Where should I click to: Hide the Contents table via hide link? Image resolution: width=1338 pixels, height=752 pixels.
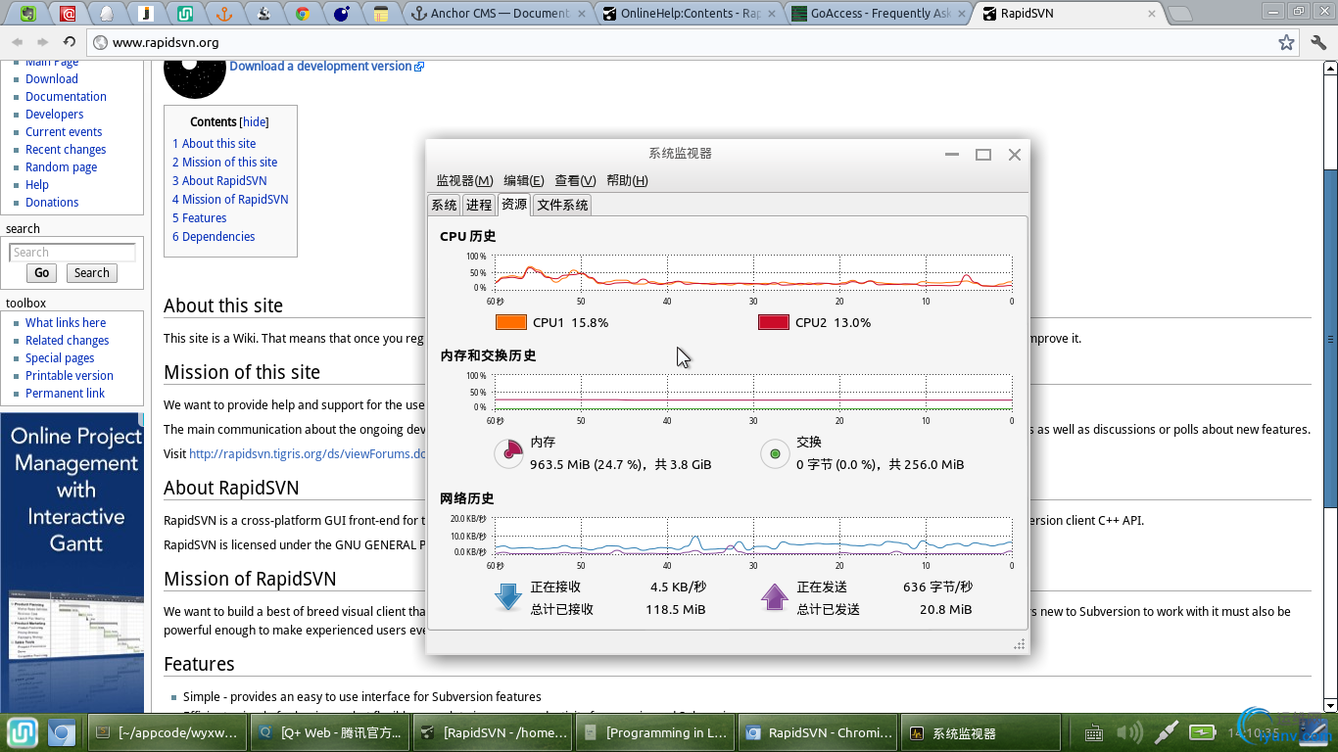tap(255, 122)
